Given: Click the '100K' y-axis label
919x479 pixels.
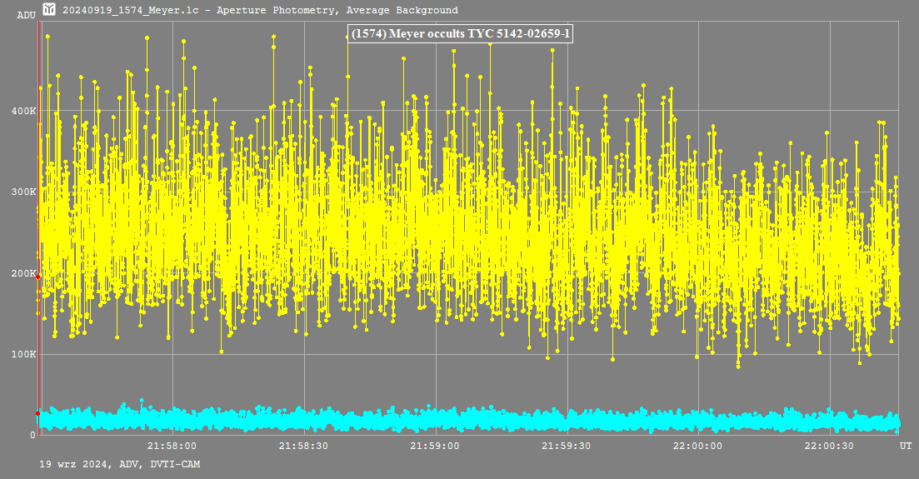Looking at the screenshot, I should [24, 354].
